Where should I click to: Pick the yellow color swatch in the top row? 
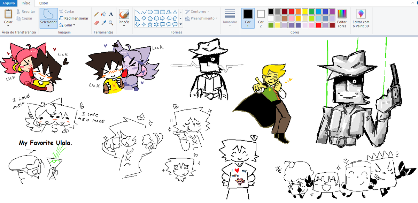click(x=305, y=12)
